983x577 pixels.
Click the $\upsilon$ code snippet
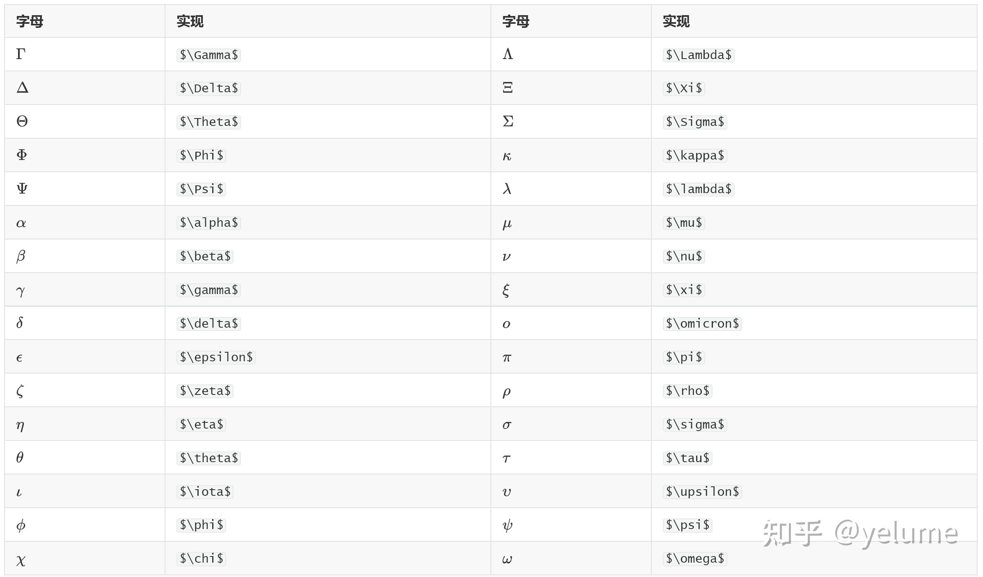(702, 492)
